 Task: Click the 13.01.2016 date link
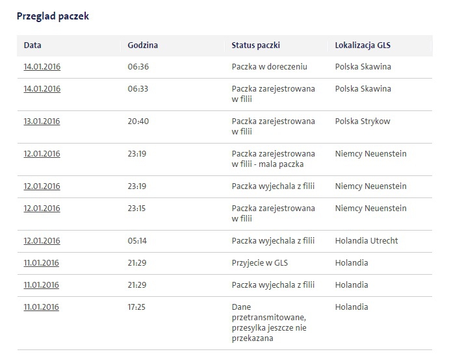(x=42, y=121)
